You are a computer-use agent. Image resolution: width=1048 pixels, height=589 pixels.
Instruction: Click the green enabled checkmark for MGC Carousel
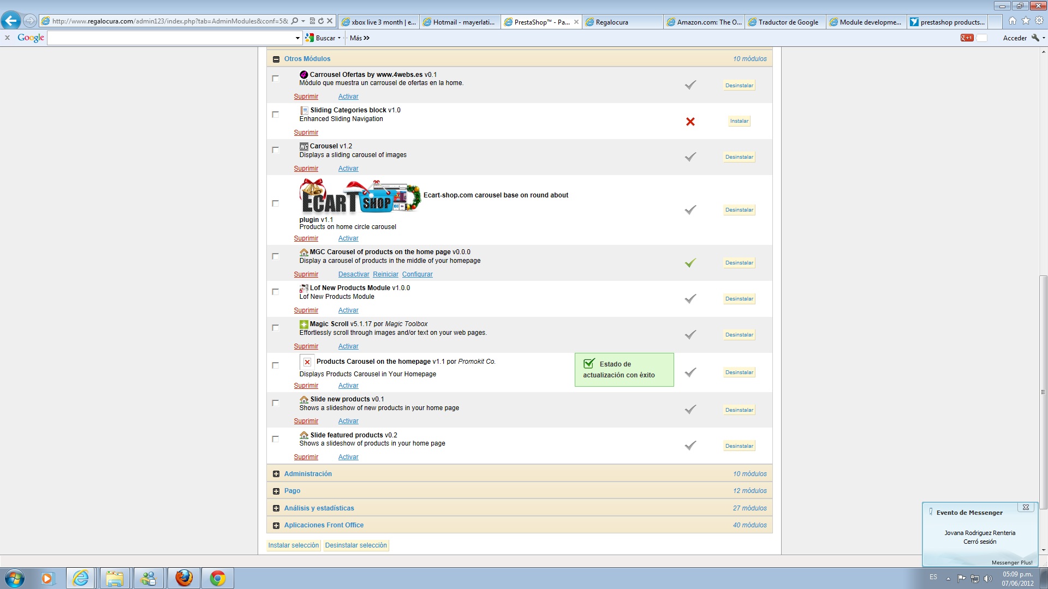(690, 263)
